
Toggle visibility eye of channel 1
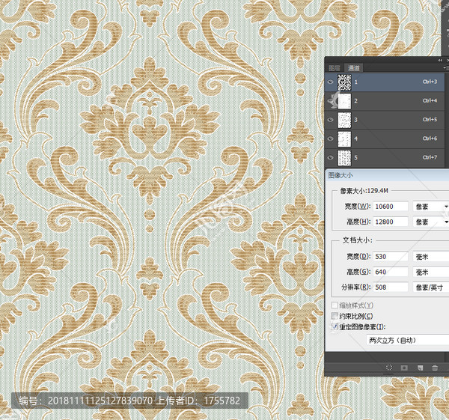(330, 82)
